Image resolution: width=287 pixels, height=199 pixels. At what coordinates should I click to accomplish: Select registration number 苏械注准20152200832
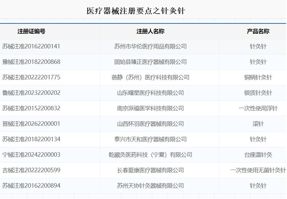(x=31, y=108)
